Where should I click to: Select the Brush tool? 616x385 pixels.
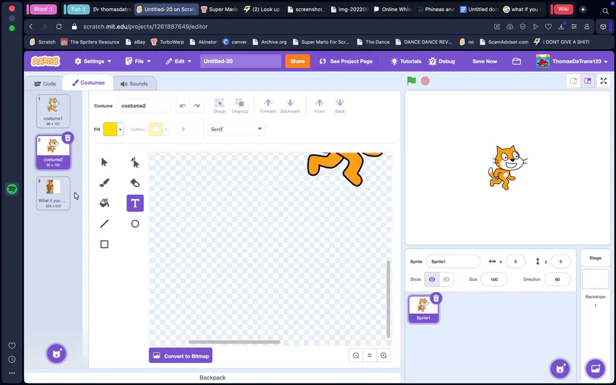104,183
